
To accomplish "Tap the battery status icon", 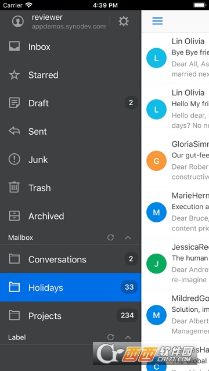I will click(200, 5).
